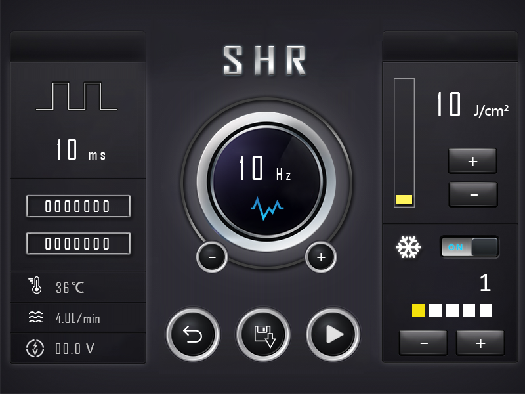This screenshot has width=525, height=394.
Task: Click the 36 °C temperature reading
Action: point(70,288)
